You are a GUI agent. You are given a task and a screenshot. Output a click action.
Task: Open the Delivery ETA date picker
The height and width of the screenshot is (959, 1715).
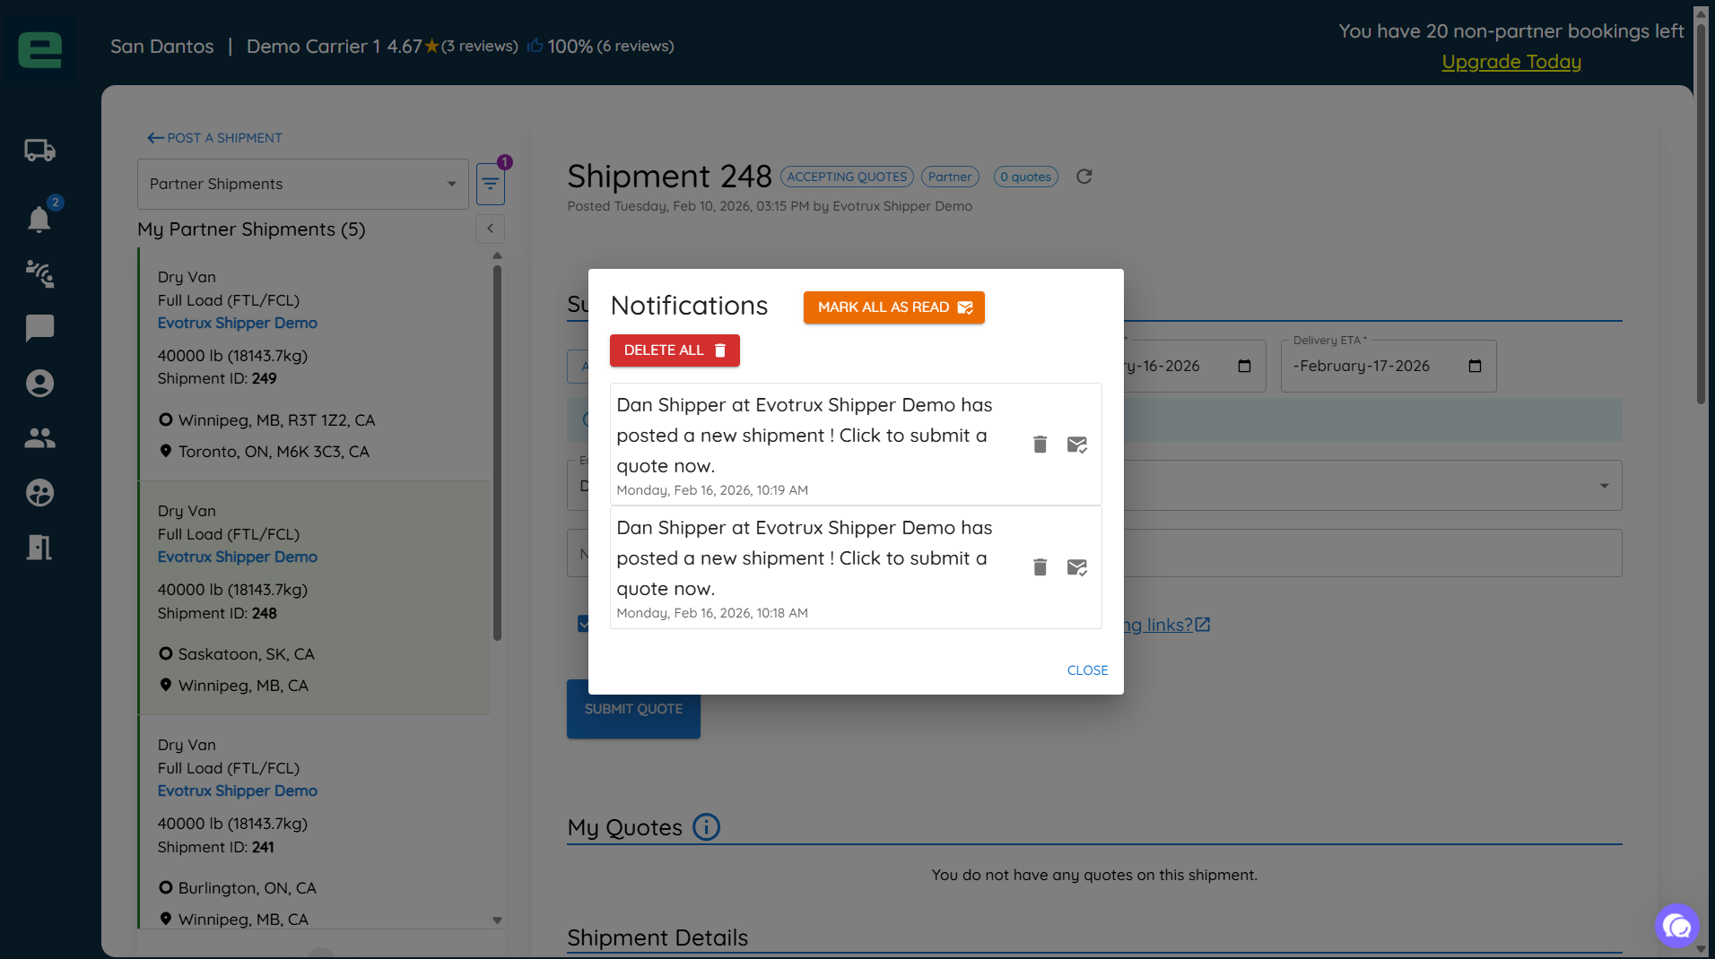point(1475,366)
